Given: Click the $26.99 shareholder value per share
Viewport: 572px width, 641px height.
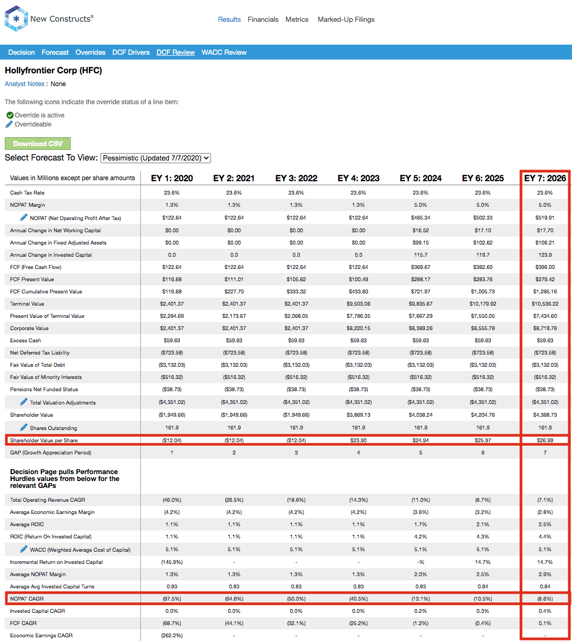Looking at the screenshot, I should [545, 441].
